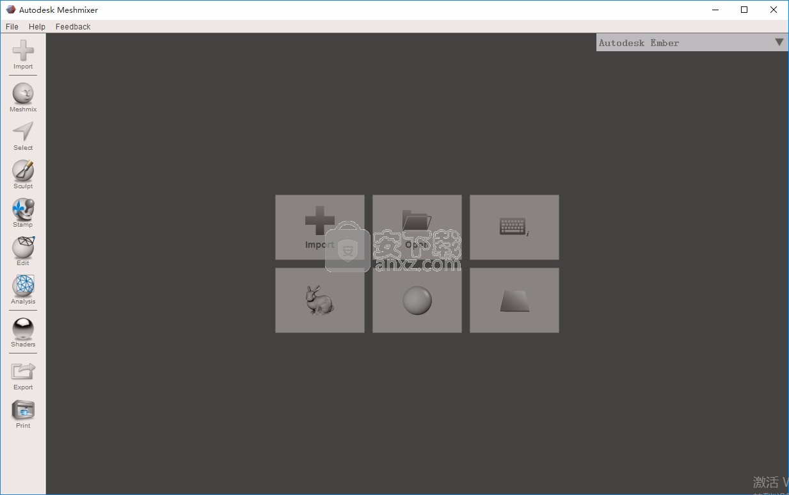This screenshot has width=789, height=495.
Task: Click the dropdown arrow beside Autodesk Ember
Action: 779,42
